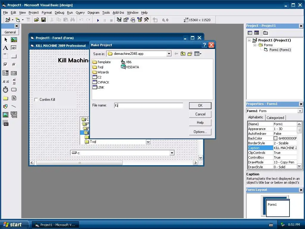Create New Folder in Make Project dialog

coord(190,54)
